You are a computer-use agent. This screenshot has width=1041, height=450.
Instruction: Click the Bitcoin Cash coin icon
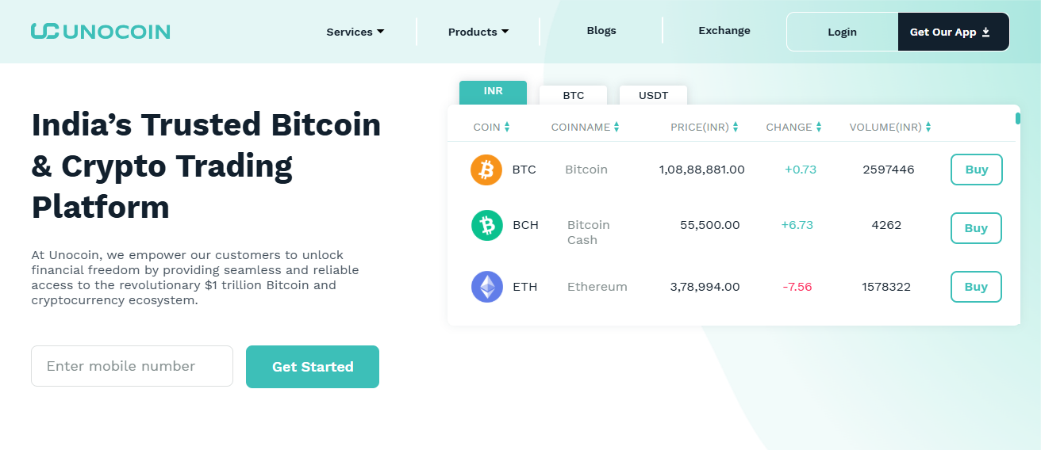[x=486, y=226]
